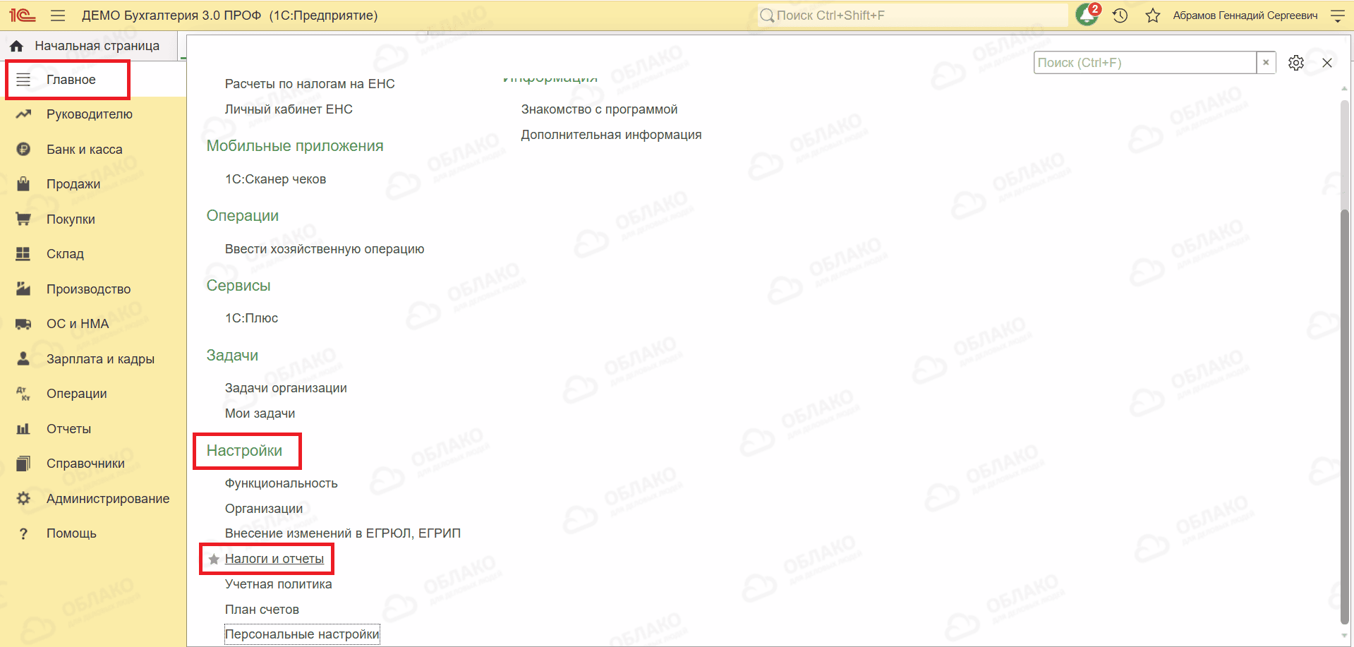The height and width of the screenshot is (647, 1354).
Task: Open План счетов
Action: coord(262,610)
